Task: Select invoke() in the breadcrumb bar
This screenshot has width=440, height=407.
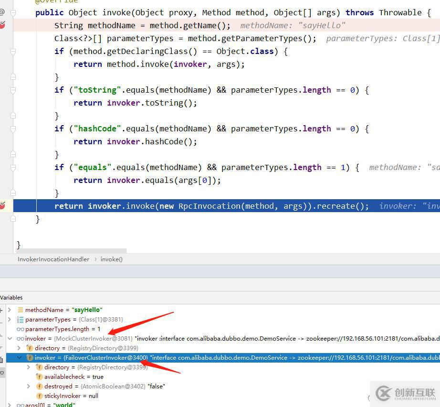Action: [x=111, y=259]
